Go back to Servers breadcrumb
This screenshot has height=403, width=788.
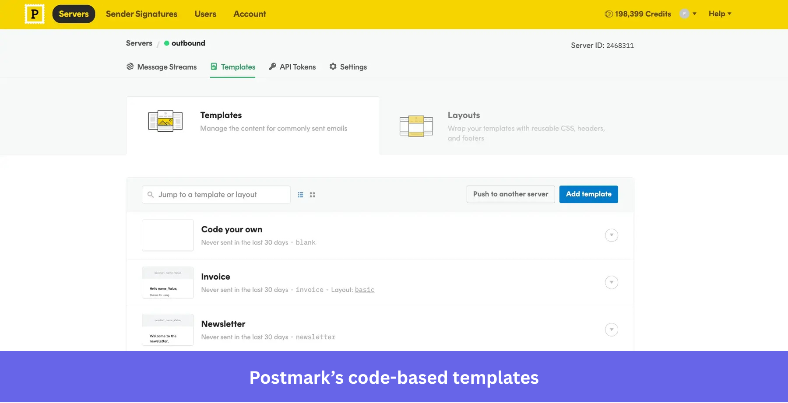139,43
